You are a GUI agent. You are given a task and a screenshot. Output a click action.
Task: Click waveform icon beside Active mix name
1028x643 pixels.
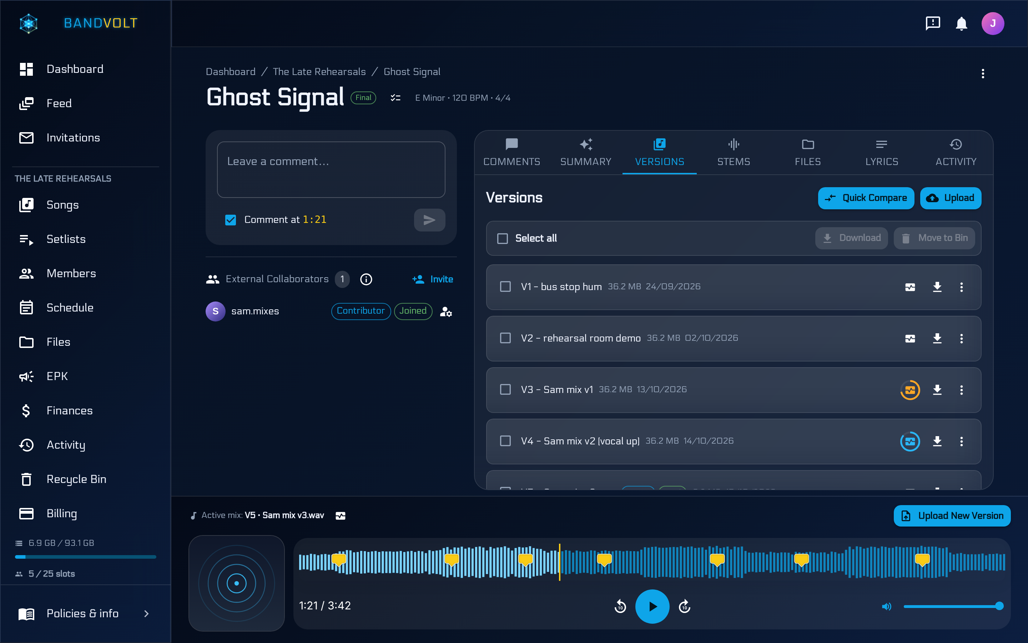tap(340, 516)
